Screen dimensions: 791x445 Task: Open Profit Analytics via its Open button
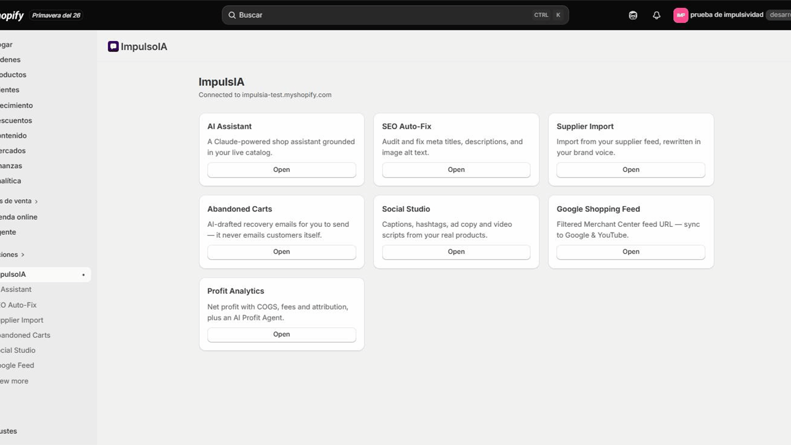281,334
